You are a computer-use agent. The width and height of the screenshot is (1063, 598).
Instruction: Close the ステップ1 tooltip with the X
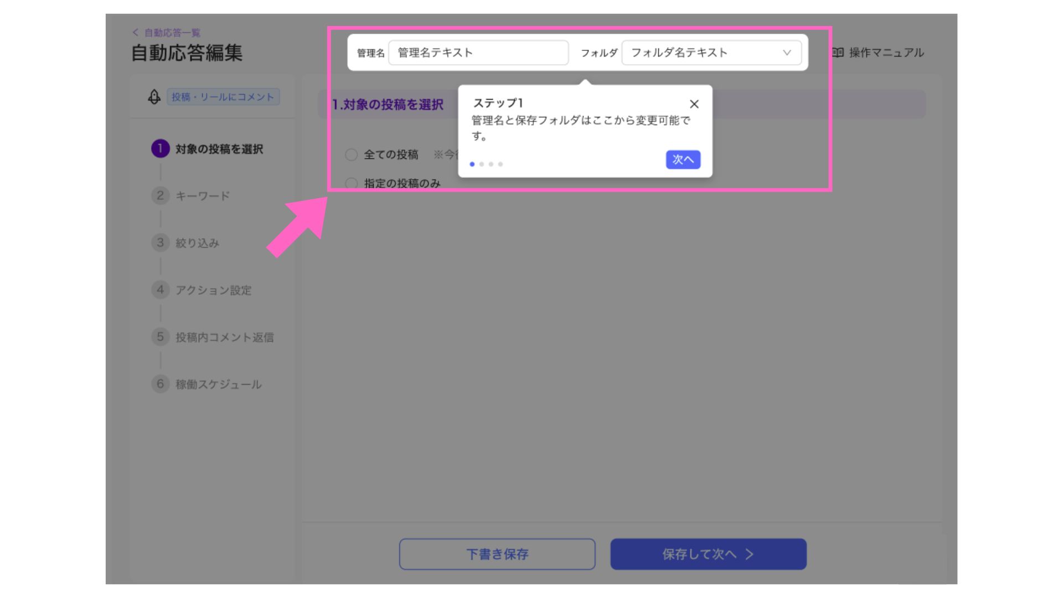click(694, 104)
